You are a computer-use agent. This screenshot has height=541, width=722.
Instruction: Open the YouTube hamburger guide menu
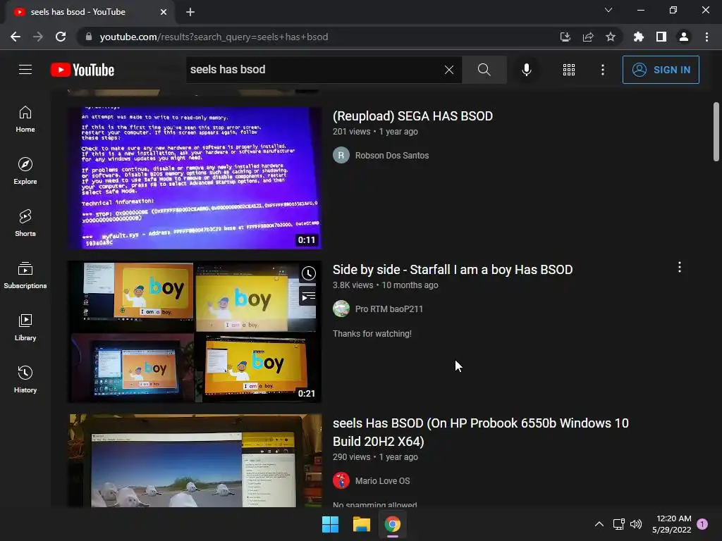[25, 70]
